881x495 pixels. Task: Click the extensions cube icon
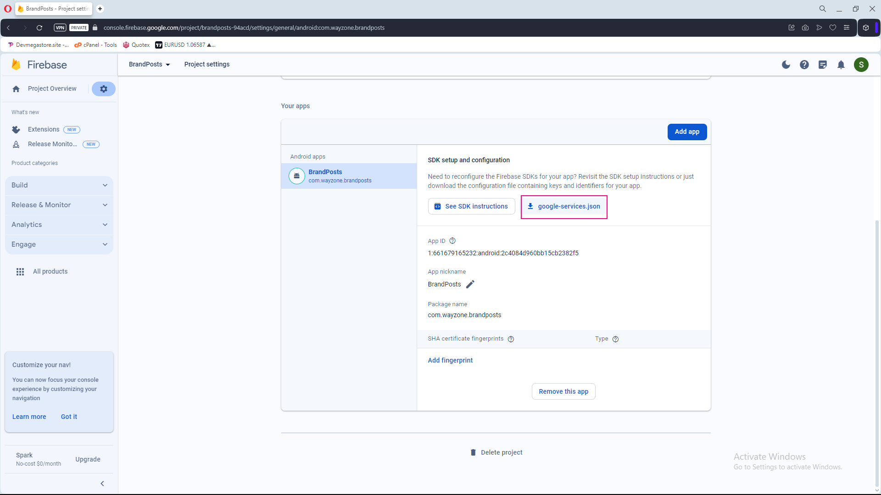[x=866, y=27]
